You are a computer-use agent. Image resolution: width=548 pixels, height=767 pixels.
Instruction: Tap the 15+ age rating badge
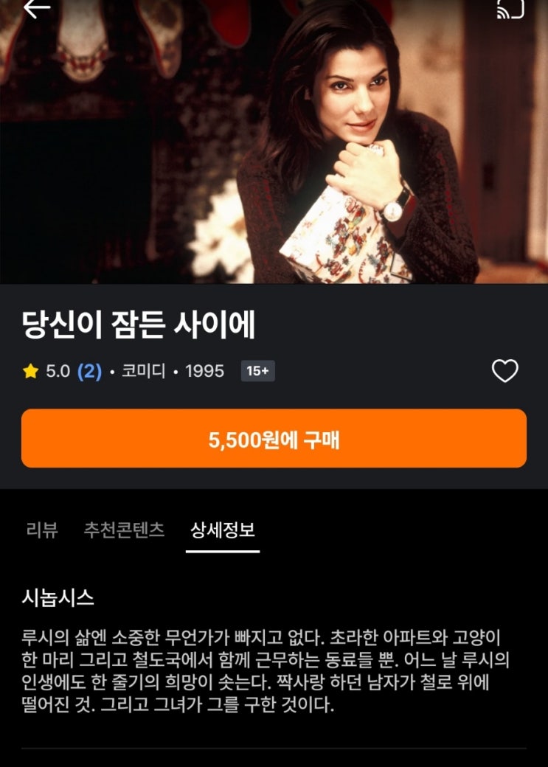[258, 371]
